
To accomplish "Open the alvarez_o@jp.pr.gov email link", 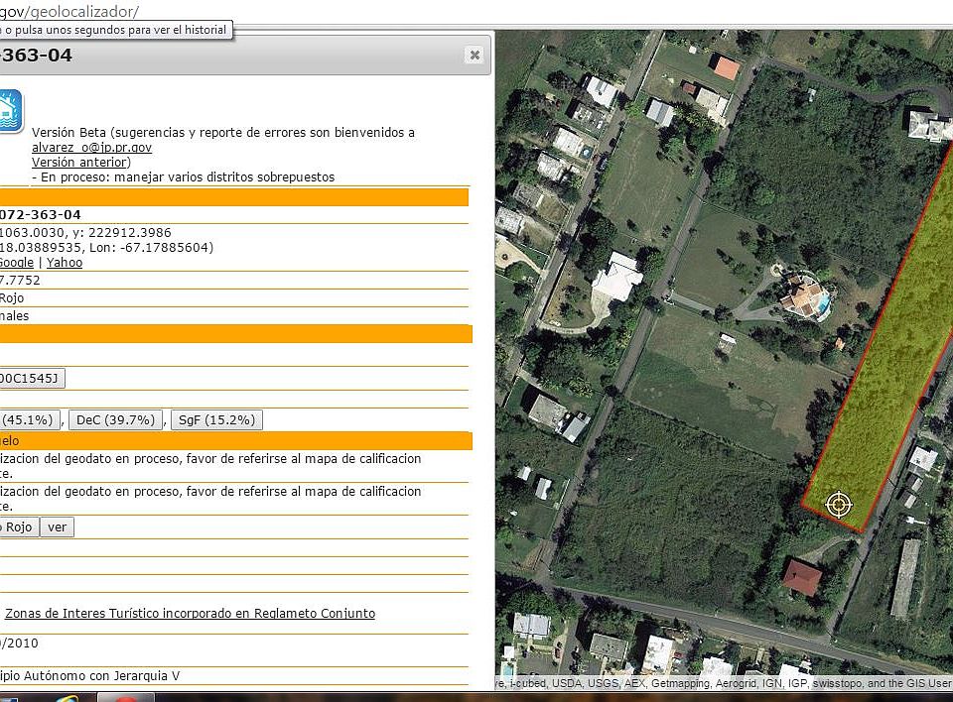I will pyautogui.click(x=91, y=148).
